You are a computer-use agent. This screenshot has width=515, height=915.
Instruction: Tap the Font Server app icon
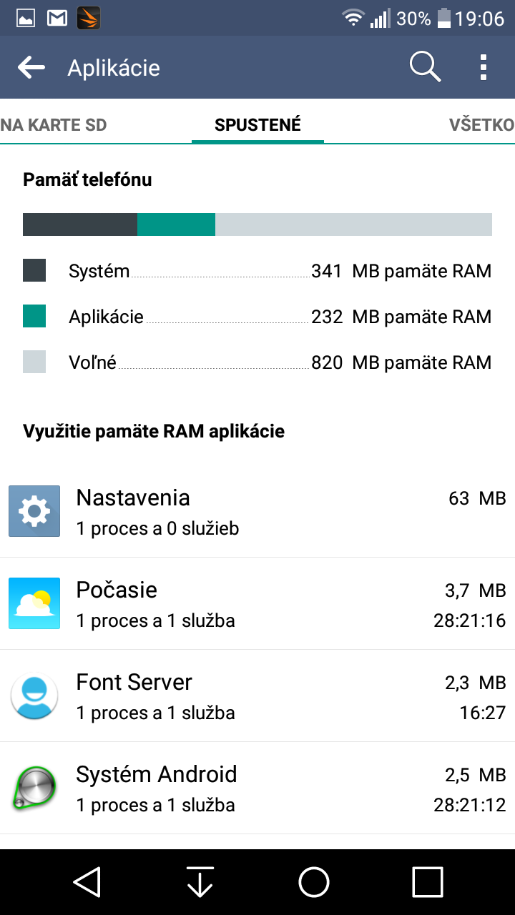[34, 696]
